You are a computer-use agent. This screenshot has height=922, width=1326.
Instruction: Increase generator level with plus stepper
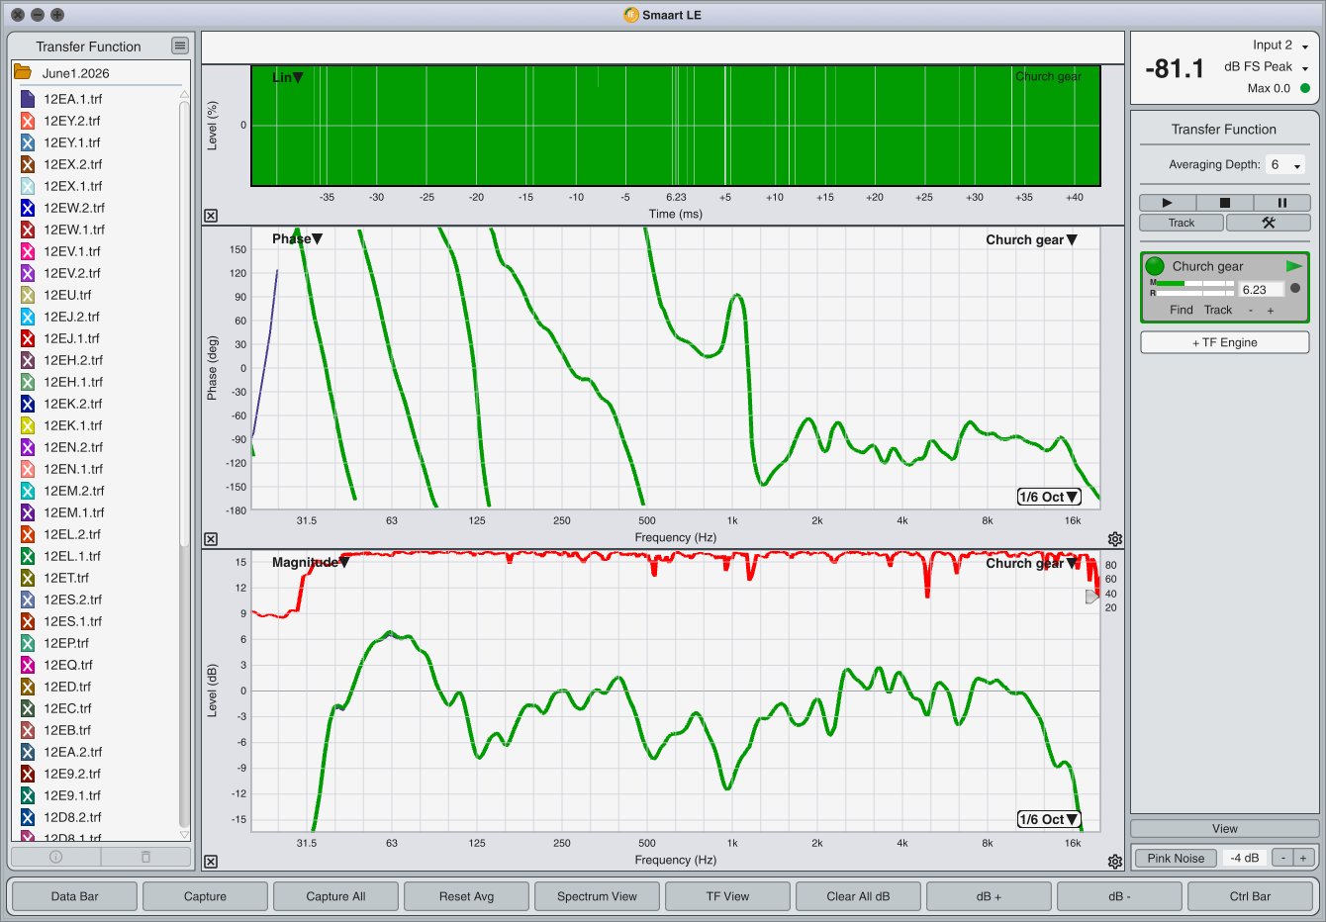(x=1303, y=858)
